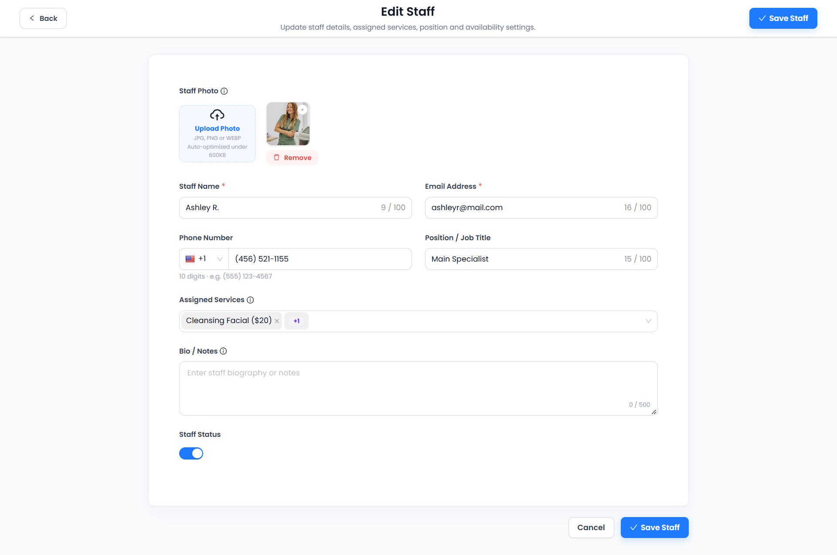The image size is (837, 555).
Task: Click the 'Staff Status' label
Action: click(200, 434)
